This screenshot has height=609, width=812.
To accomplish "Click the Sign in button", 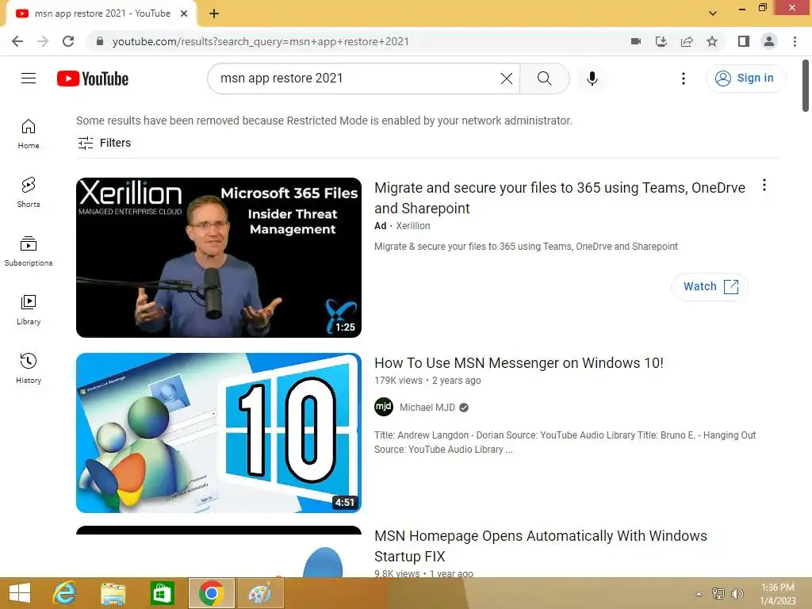I will pyautogui.click(x=745, y=79).
